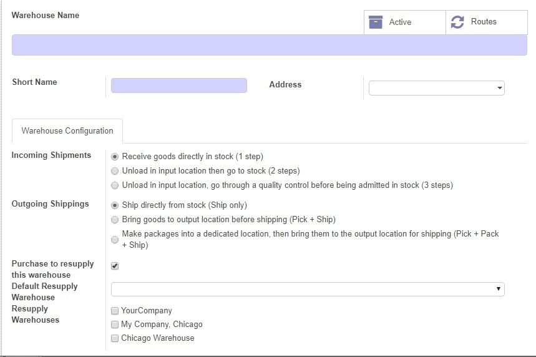Click the Outgoing Shippings label
The height and width of the screenshot is (357, 536).
point(51,204)
